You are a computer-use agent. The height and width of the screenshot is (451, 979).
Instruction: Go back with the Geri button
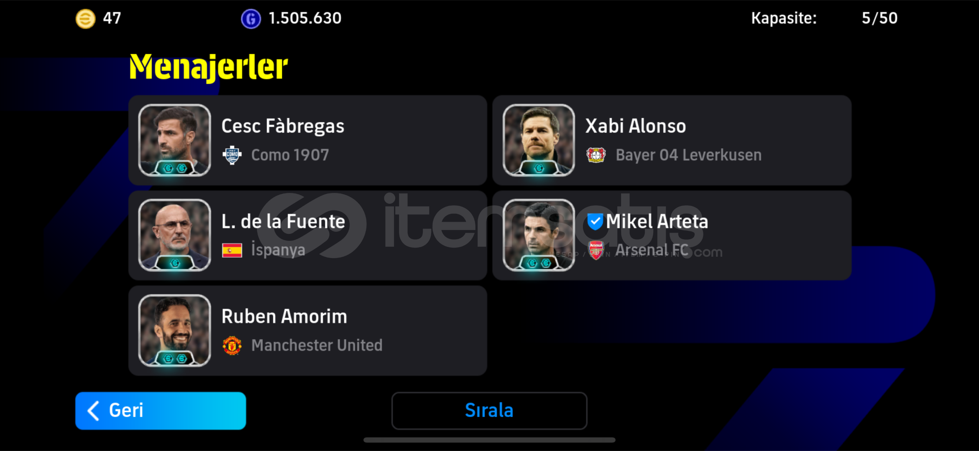pos(161,411)
